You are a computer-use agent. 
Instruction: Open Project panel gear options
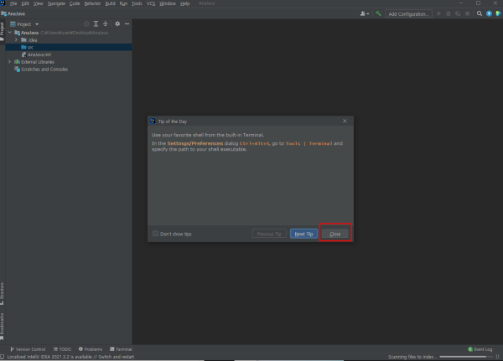point(117,23)
